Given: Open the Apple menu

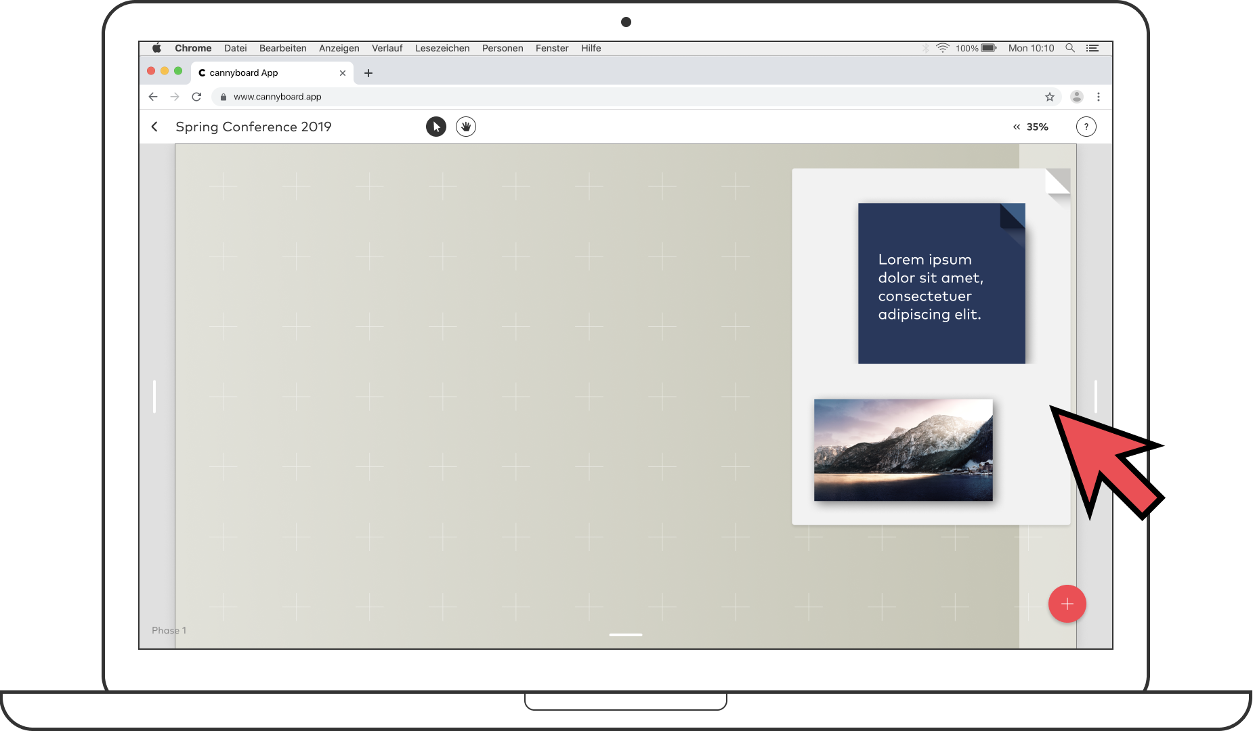Looking at the screenshot, I should [x=157, y=48].
